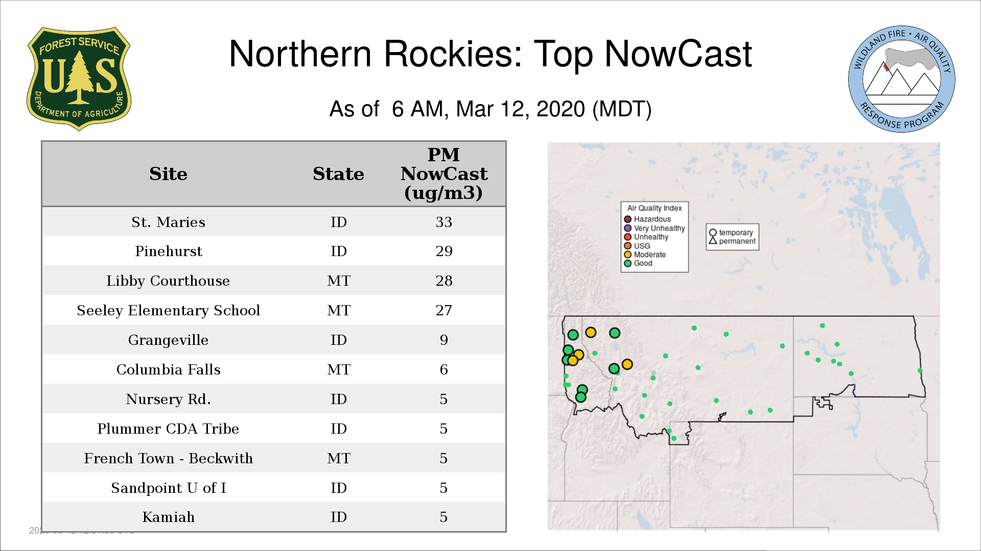Viewport: 981px width, 551px height.
Task: Click the Pinehurst site name
Action: coord(168,251)
